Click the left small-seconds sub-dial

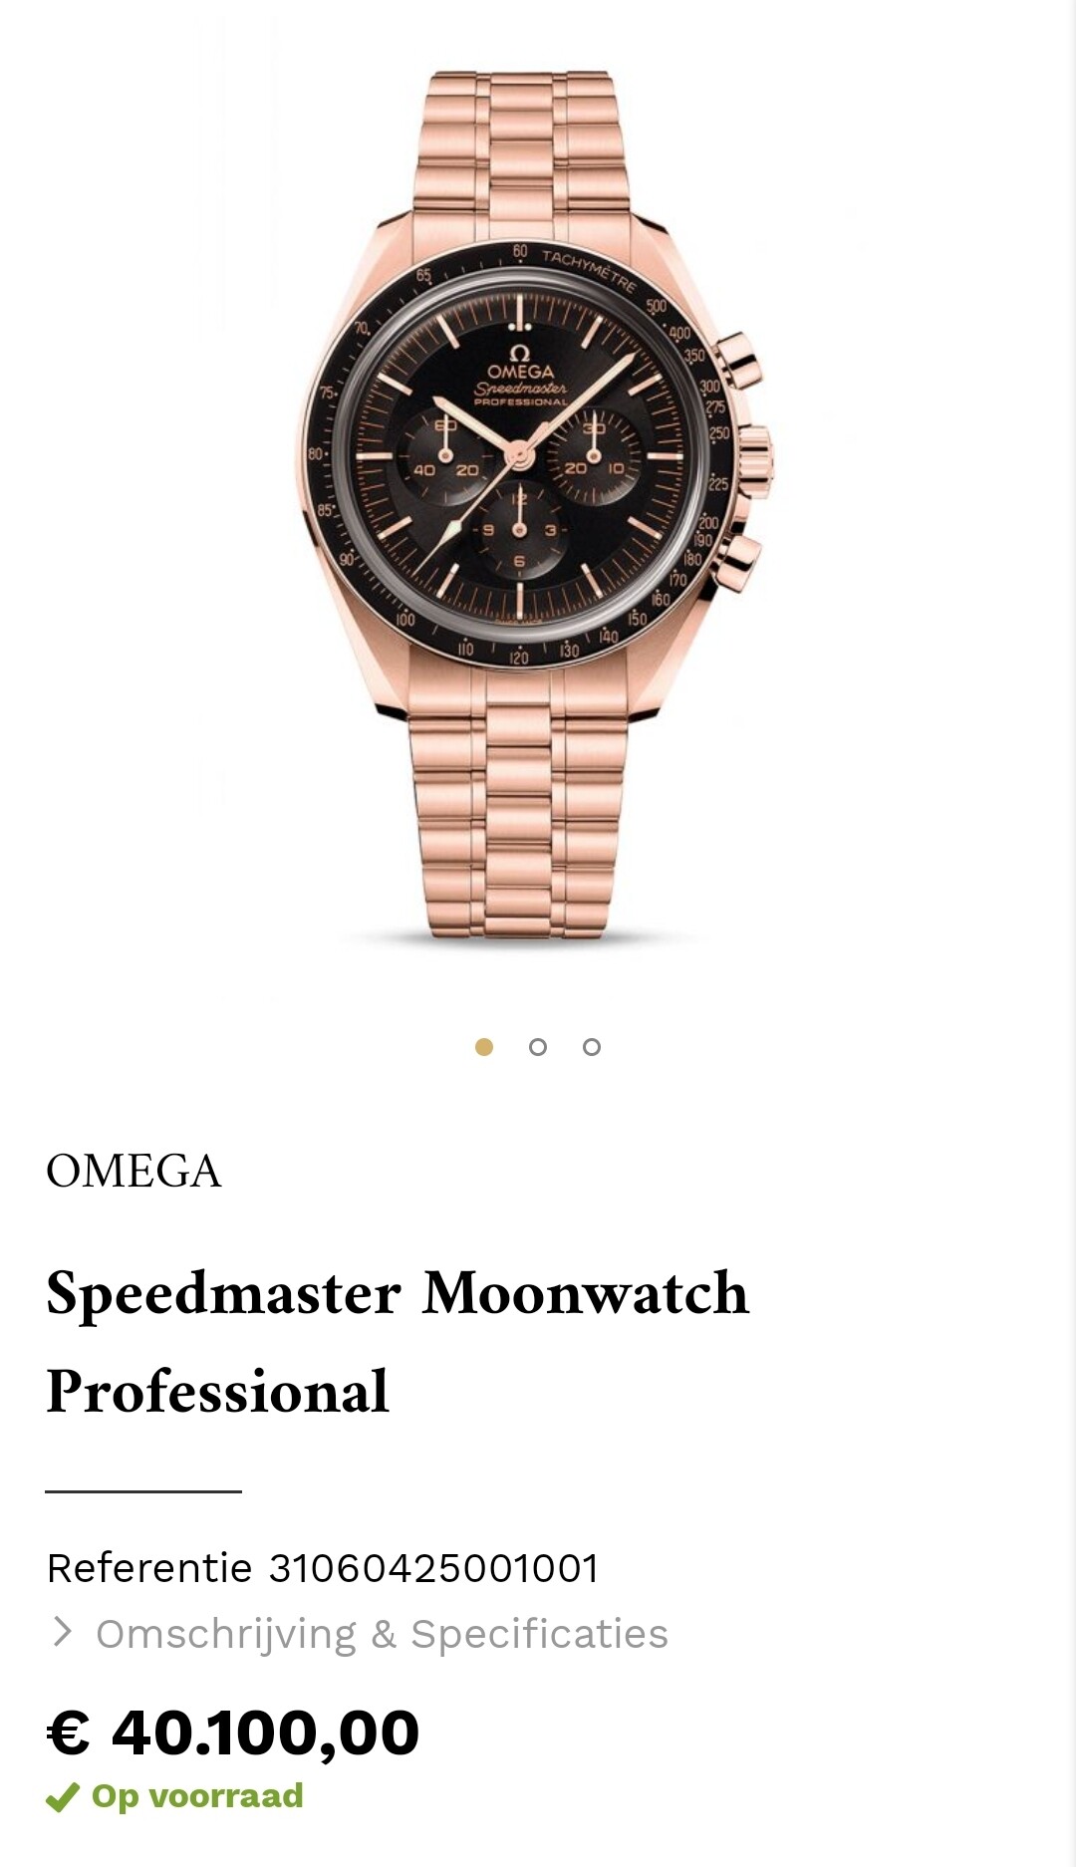445,454
